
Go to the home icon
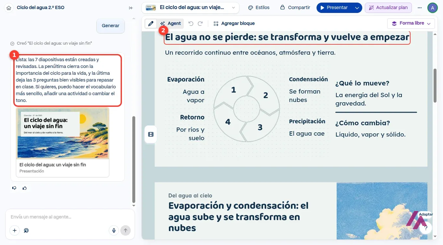[x=9, y=8]
